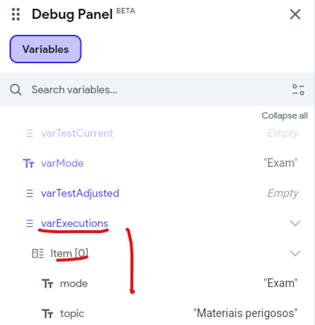This screenshot has height=325, width=315.
Task: Click the search magnifier icon
Action: coord(15,90)
